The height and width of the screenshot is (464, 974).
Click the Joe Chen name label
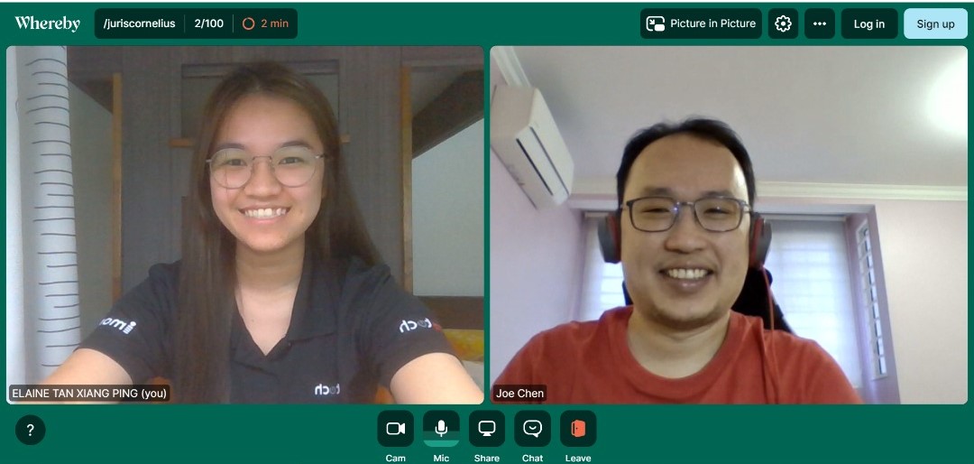click(519, 394)
